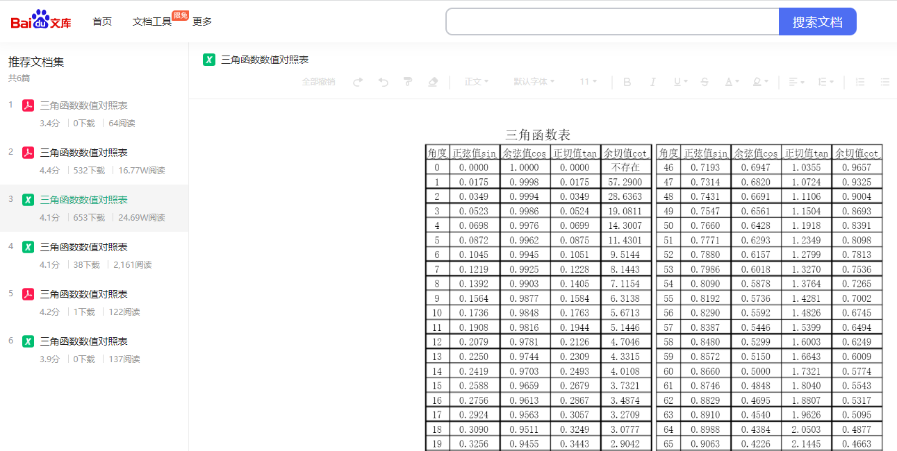Open recommended document 6 with 137阅读

[x=94, y=350]
